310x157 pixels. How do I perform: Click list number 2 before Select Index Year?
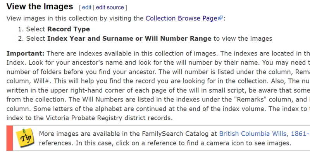[x=21, y=38]
